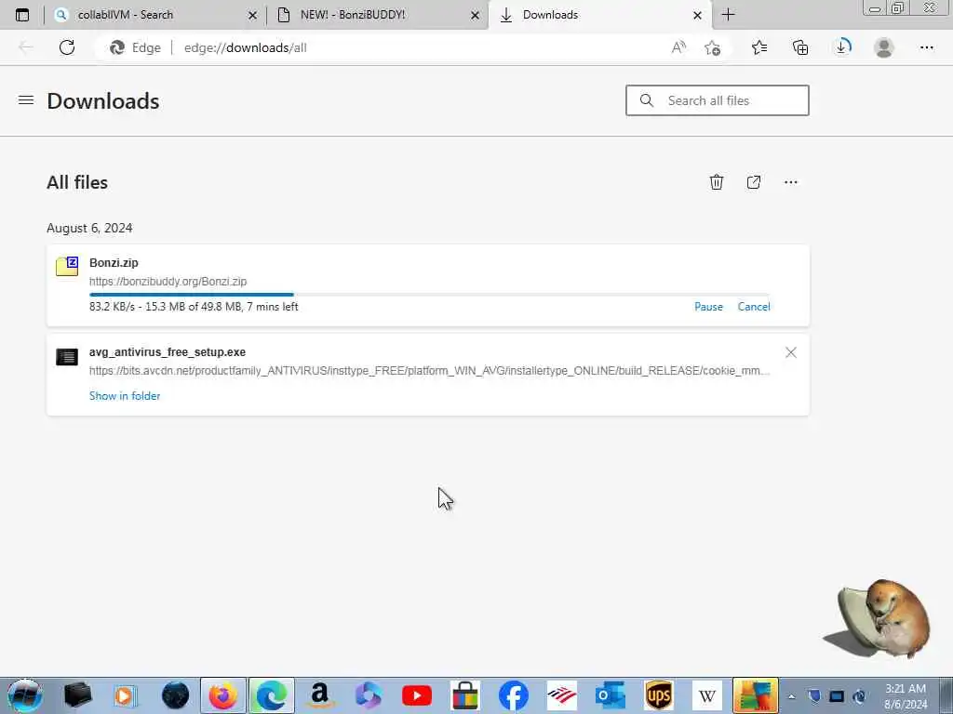Open Wikipedia shortcut in the taskbar

pyautogui.click(x=707, y=695)
